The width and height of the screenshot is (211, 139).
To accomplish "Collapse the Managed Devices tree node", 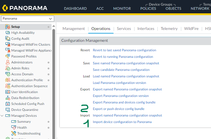I will pyautogui.click(x=3, y=116).
